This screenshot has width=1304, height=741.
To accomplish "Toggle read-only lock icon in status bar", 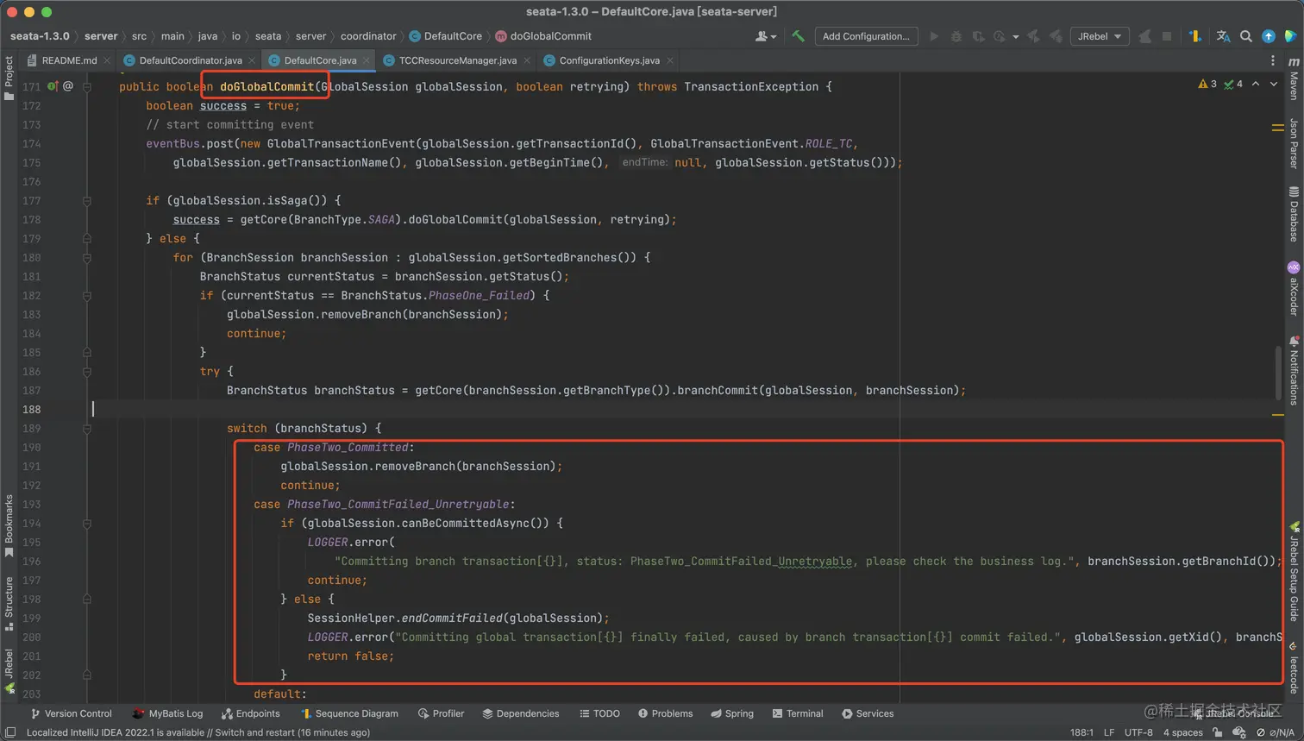I will (1217, 732).
